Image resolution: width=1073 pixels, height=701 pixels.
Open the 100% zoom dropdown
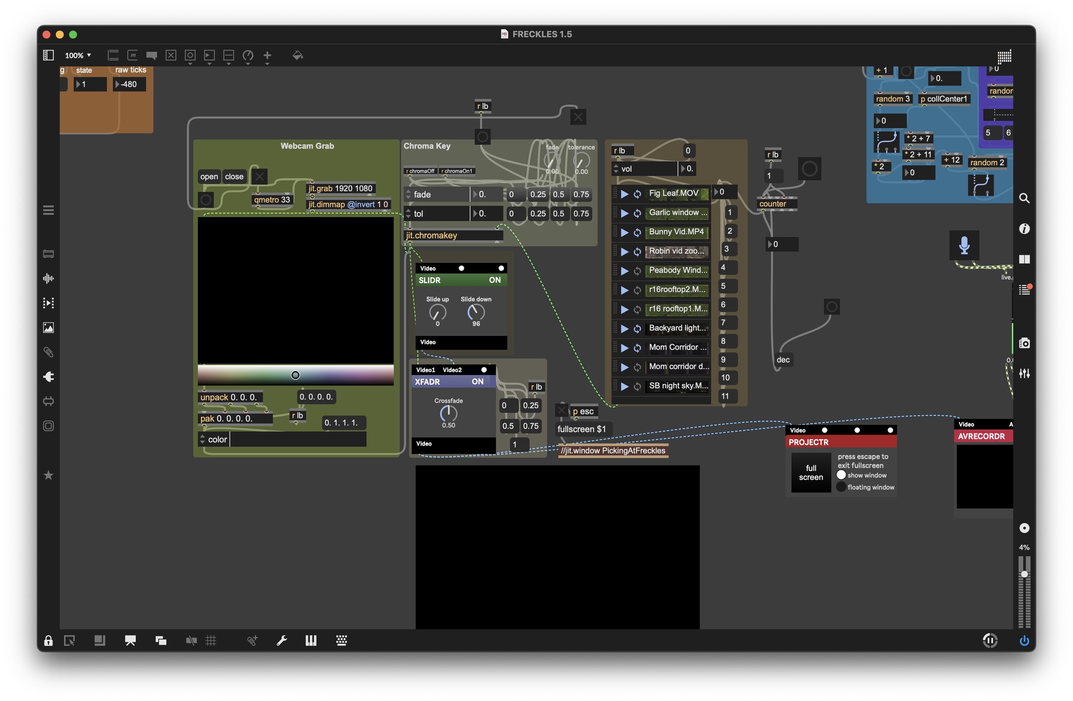tap(78, 55)
